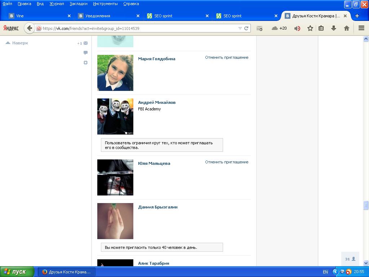Reload the page with the refresh icon
The width and height of the screenshot is (369, 277).
246,28
